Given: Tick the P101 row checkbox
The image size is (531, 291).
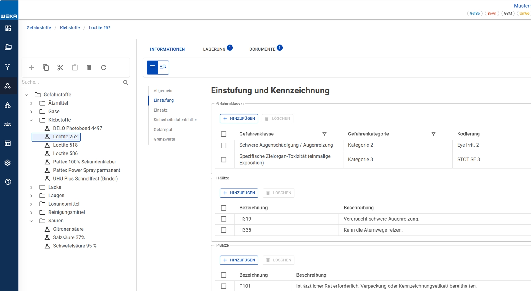Looking at the screenshot, I should pos(224,286).
